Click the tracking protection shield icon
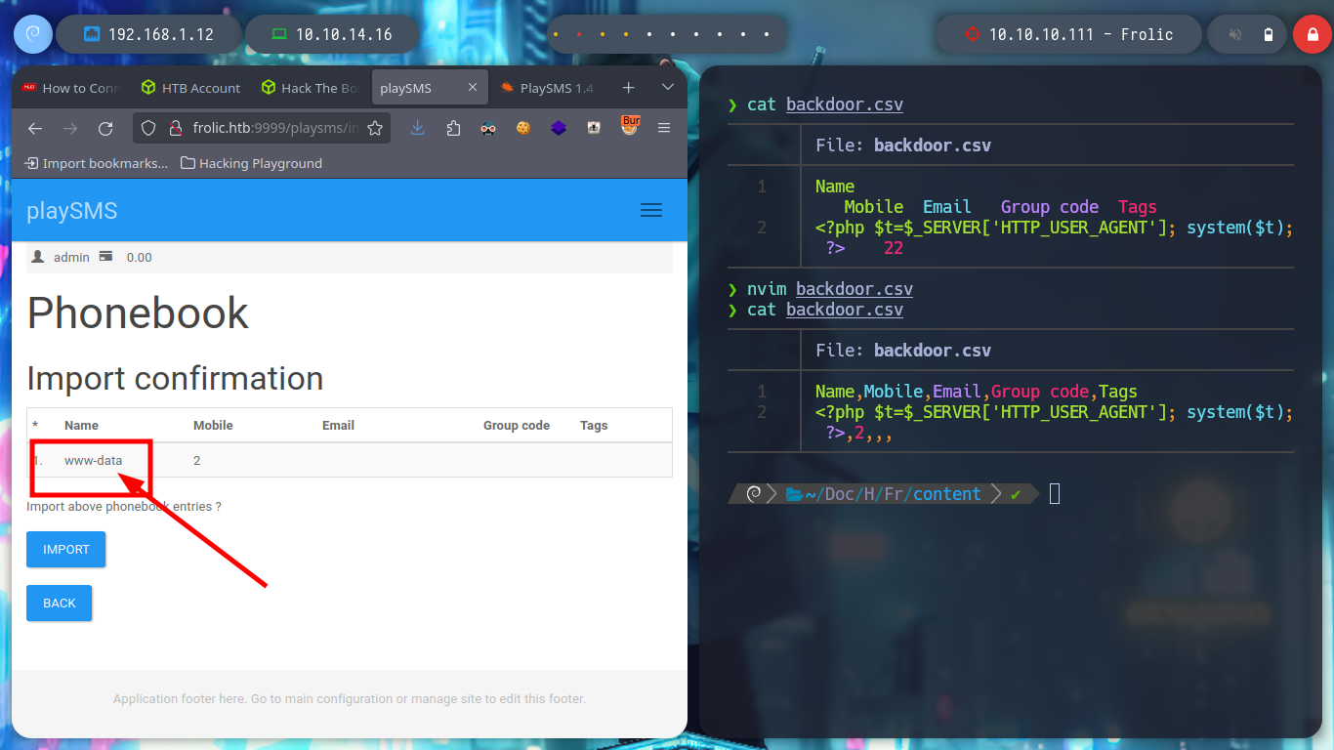The image size is (1334, 750). tap(148, 128)
